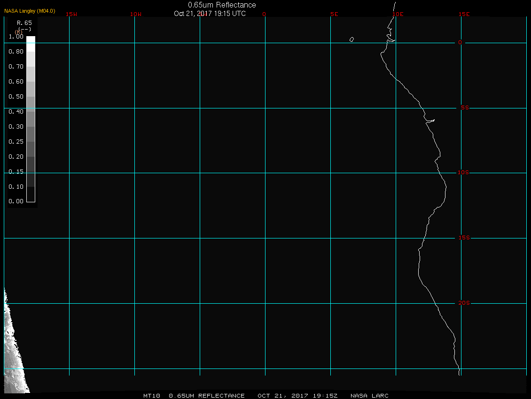The height and width of the screenshot is (399, 531).
Task: Click the 0.80 value on the colorbar scale
Action: (x=16, y=52)
